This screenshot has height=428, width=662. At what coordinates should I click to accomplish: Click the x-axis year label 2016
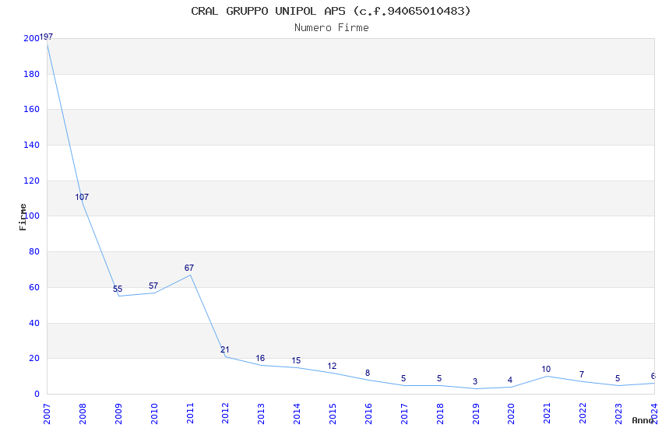[368, 414]
